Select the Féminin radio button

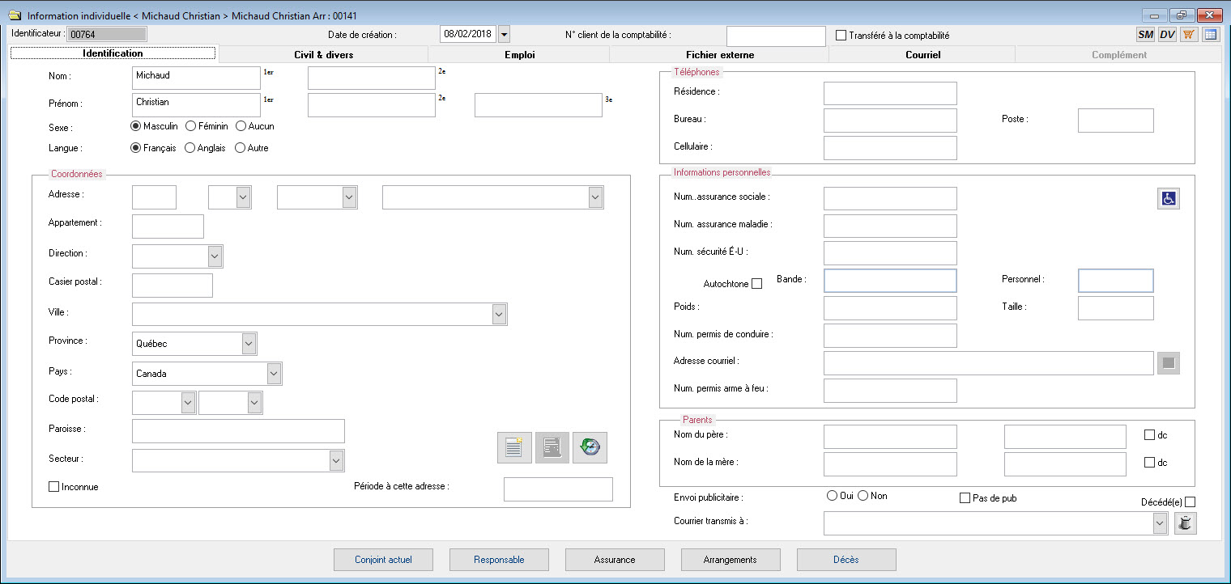(191, 126)
